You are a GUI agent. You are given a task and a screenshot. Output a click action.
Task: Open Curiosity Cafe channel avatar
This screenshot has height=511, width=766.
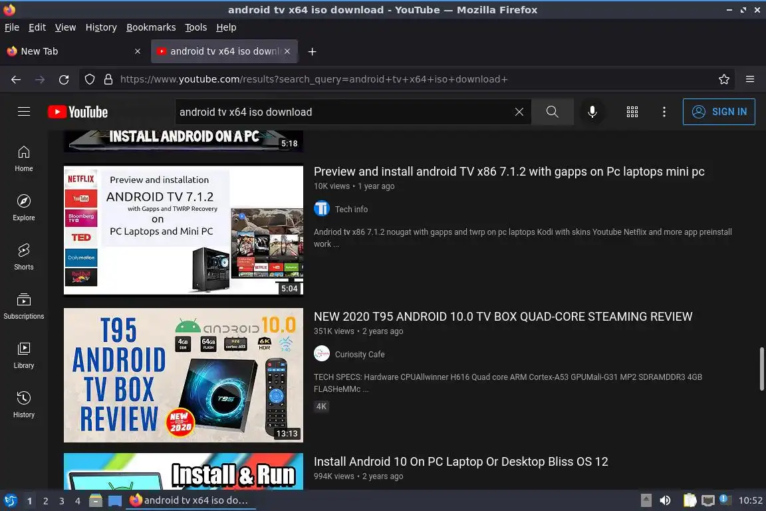321,353
